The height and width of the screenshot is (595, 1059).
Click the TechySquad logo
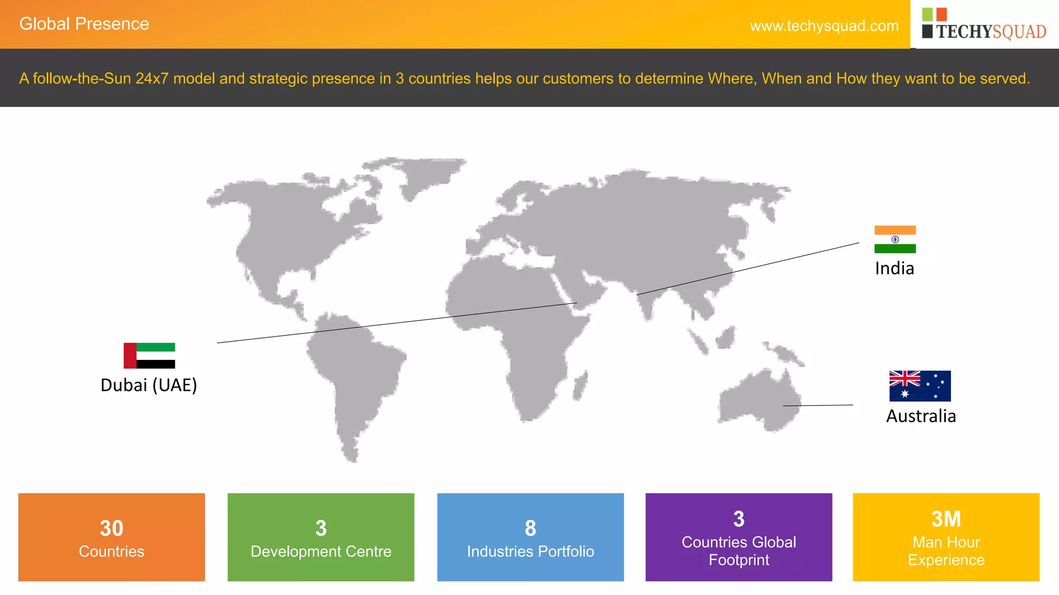[x=985, y=25]
